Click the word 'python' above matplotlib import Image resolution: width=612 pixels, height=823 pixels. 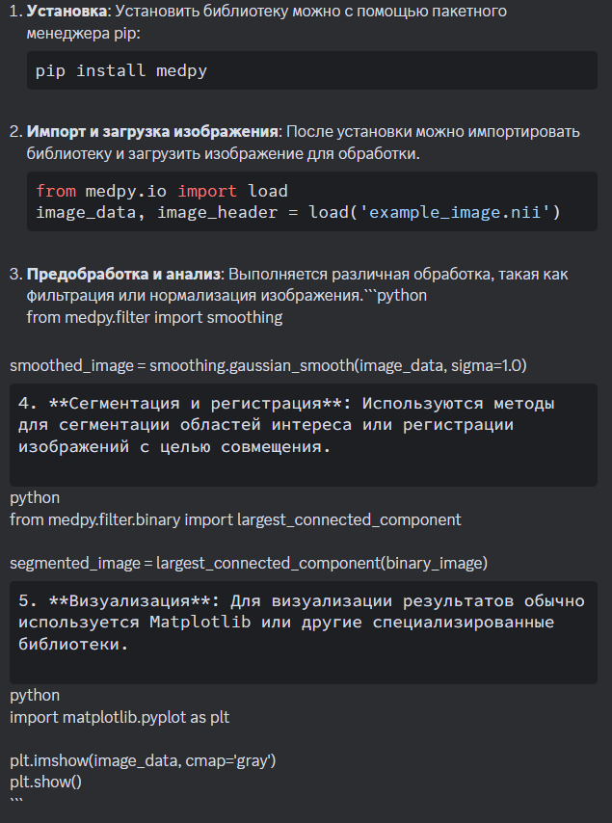click(x=35, y=696)
